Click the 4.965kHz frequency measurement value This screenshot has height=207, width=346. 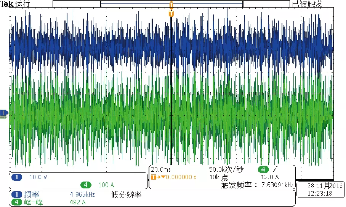pos(82,194)
